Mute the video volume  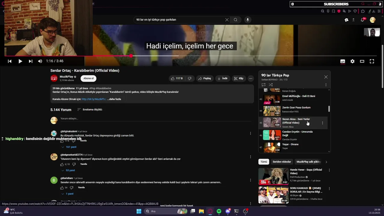coord(40,61)
